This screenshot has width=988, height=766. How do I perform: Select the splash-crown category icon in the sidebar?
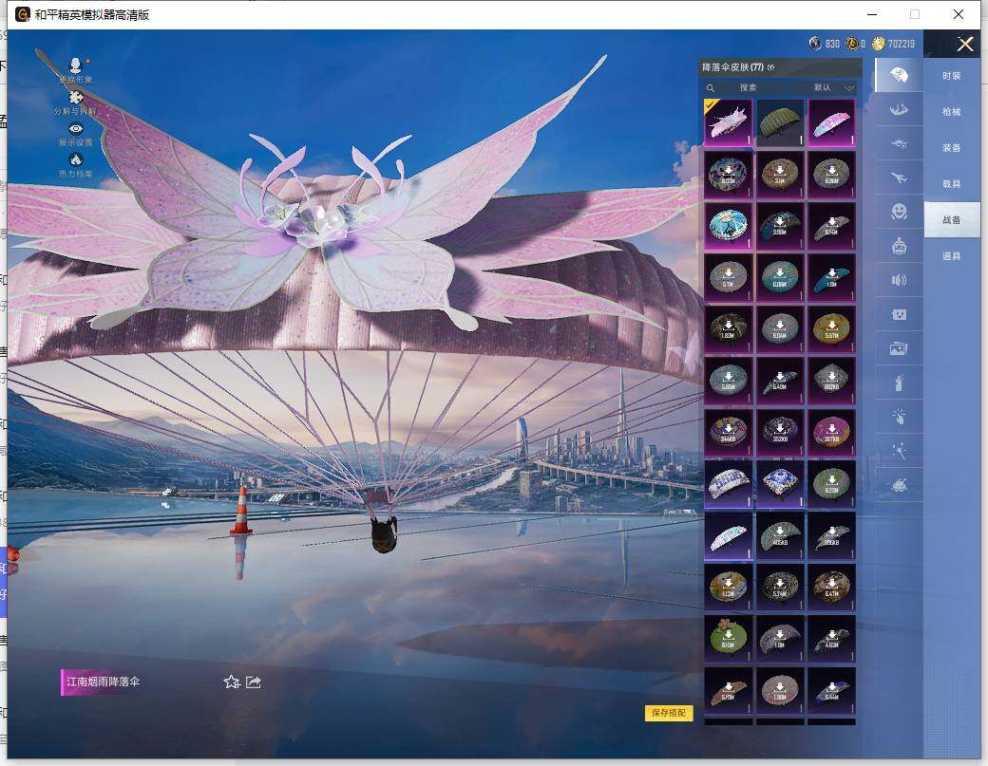pyautogui.click(x=899, y=110)
